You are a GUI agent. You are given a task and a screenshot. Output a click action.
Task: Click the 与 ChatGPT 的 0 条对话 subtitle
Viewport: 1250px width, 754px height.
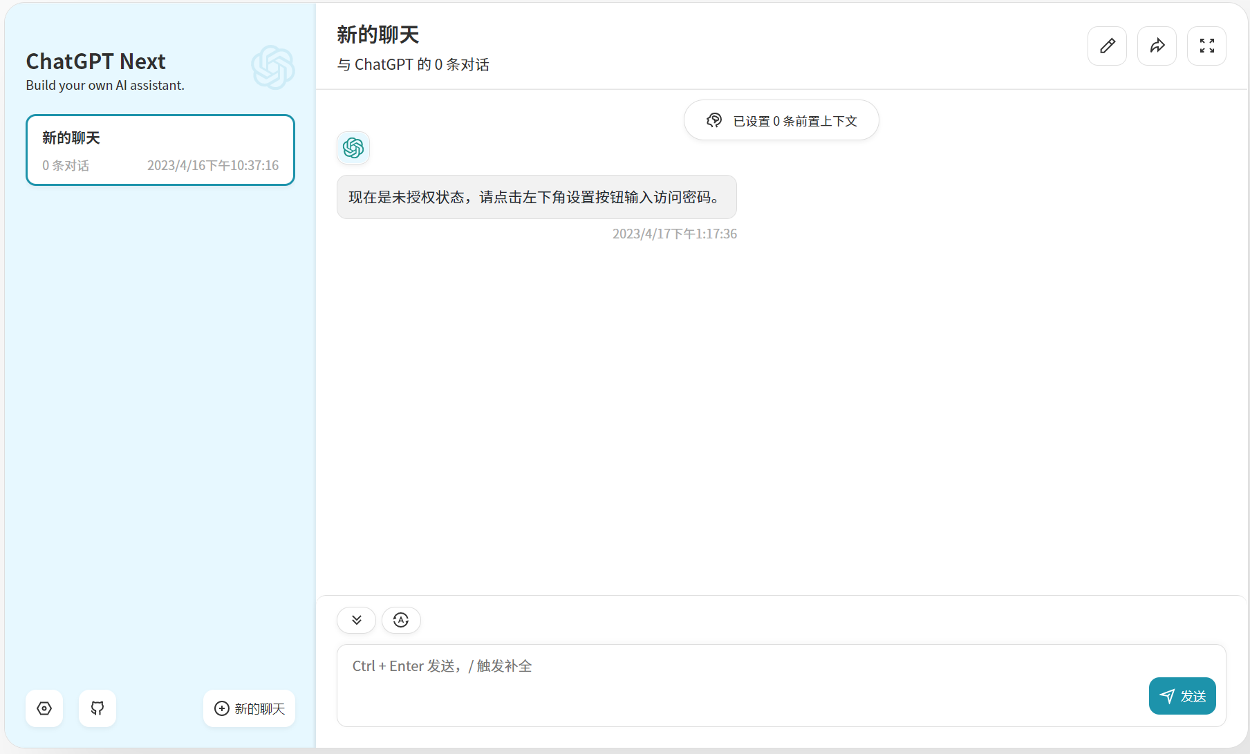click(x=413, y=64)
